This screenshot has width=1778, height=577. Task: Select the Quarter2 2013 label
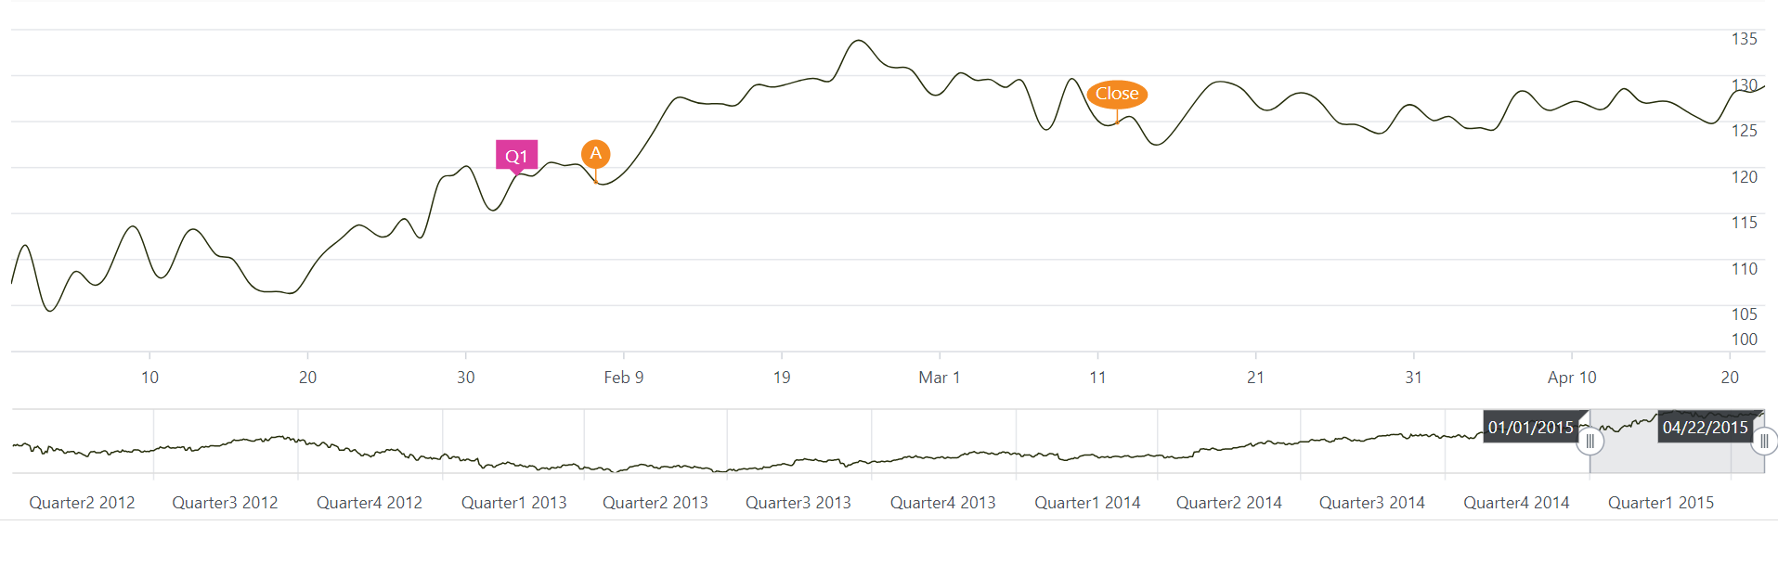[x=655, y=503]
